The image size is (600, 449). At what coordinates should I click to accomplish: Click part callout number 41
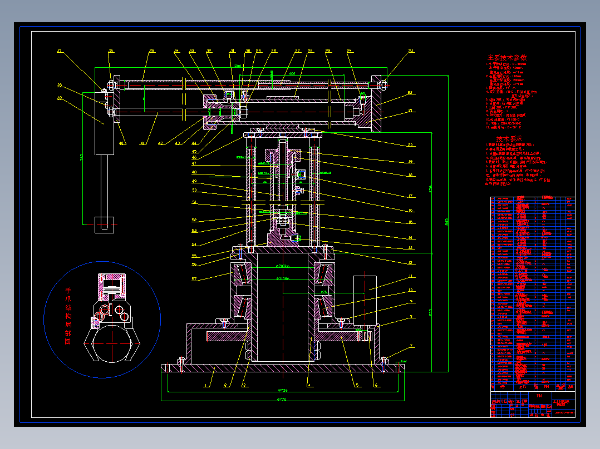142,143
